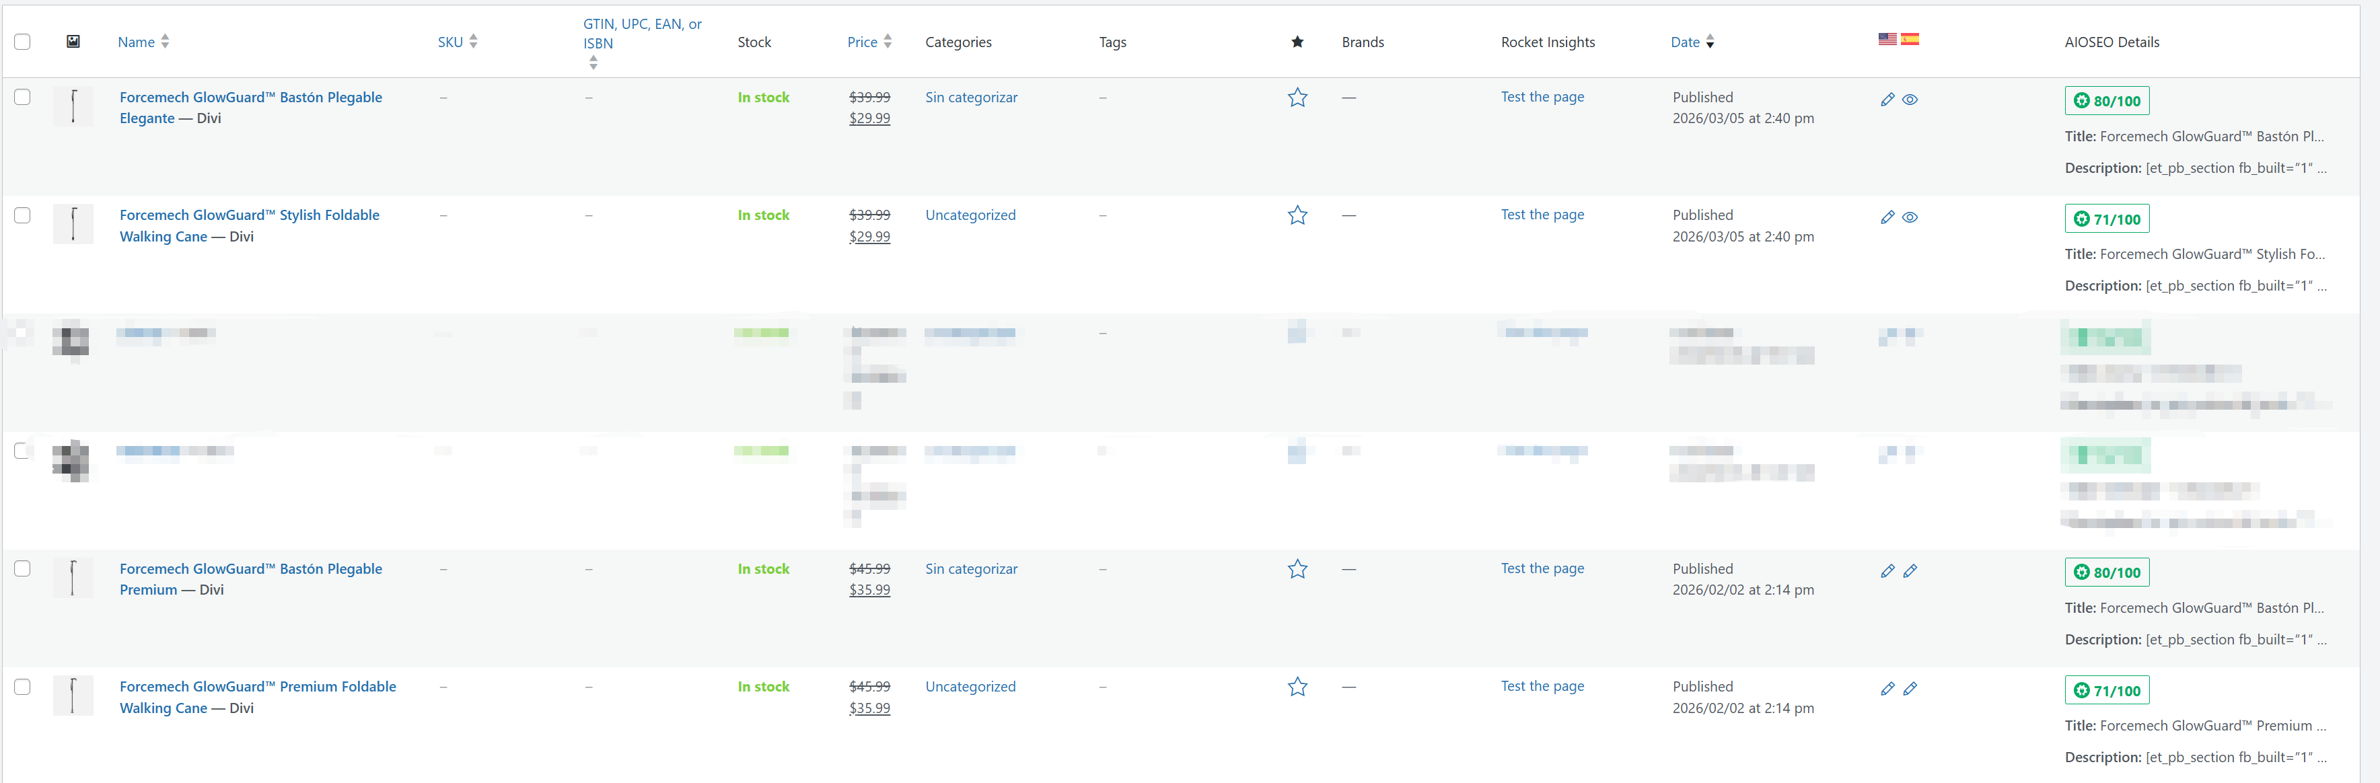Click the pencil edit-translation icon for Bastón Plegable Elegante
This screenshot has width=2380, height=783.
point(1887,100)
